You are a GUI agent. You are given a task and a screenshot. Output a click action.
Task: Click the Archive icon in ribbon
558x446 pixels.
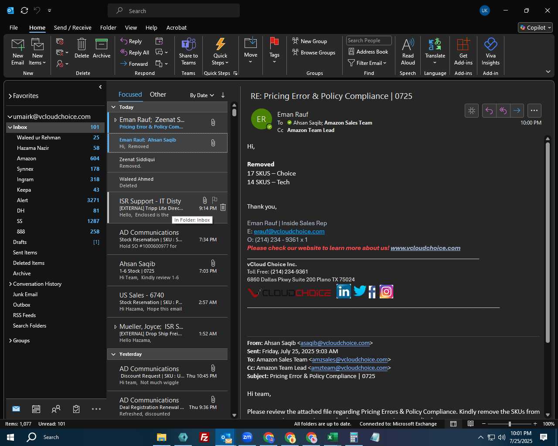tap(102, 44)
